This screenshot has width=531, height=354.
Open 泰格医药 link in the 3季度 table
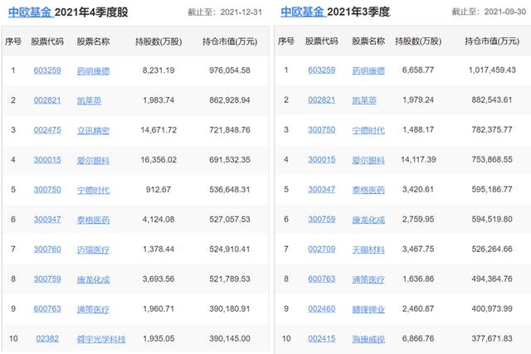368,190
